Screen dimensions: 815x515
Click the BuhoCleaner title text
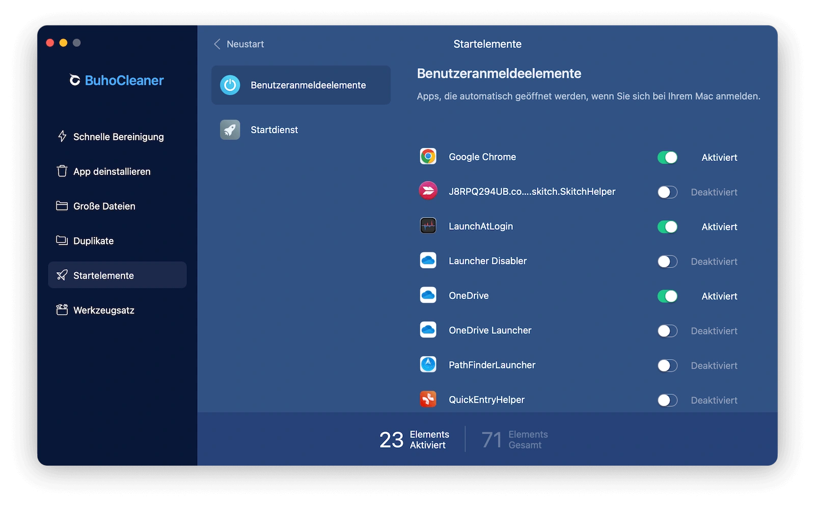coord(124,80)
